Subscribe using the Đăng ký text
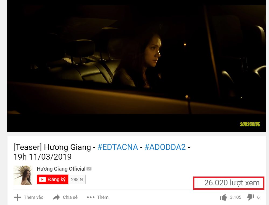The width and height of the screenshot is (269, 205). coord(57,179)
